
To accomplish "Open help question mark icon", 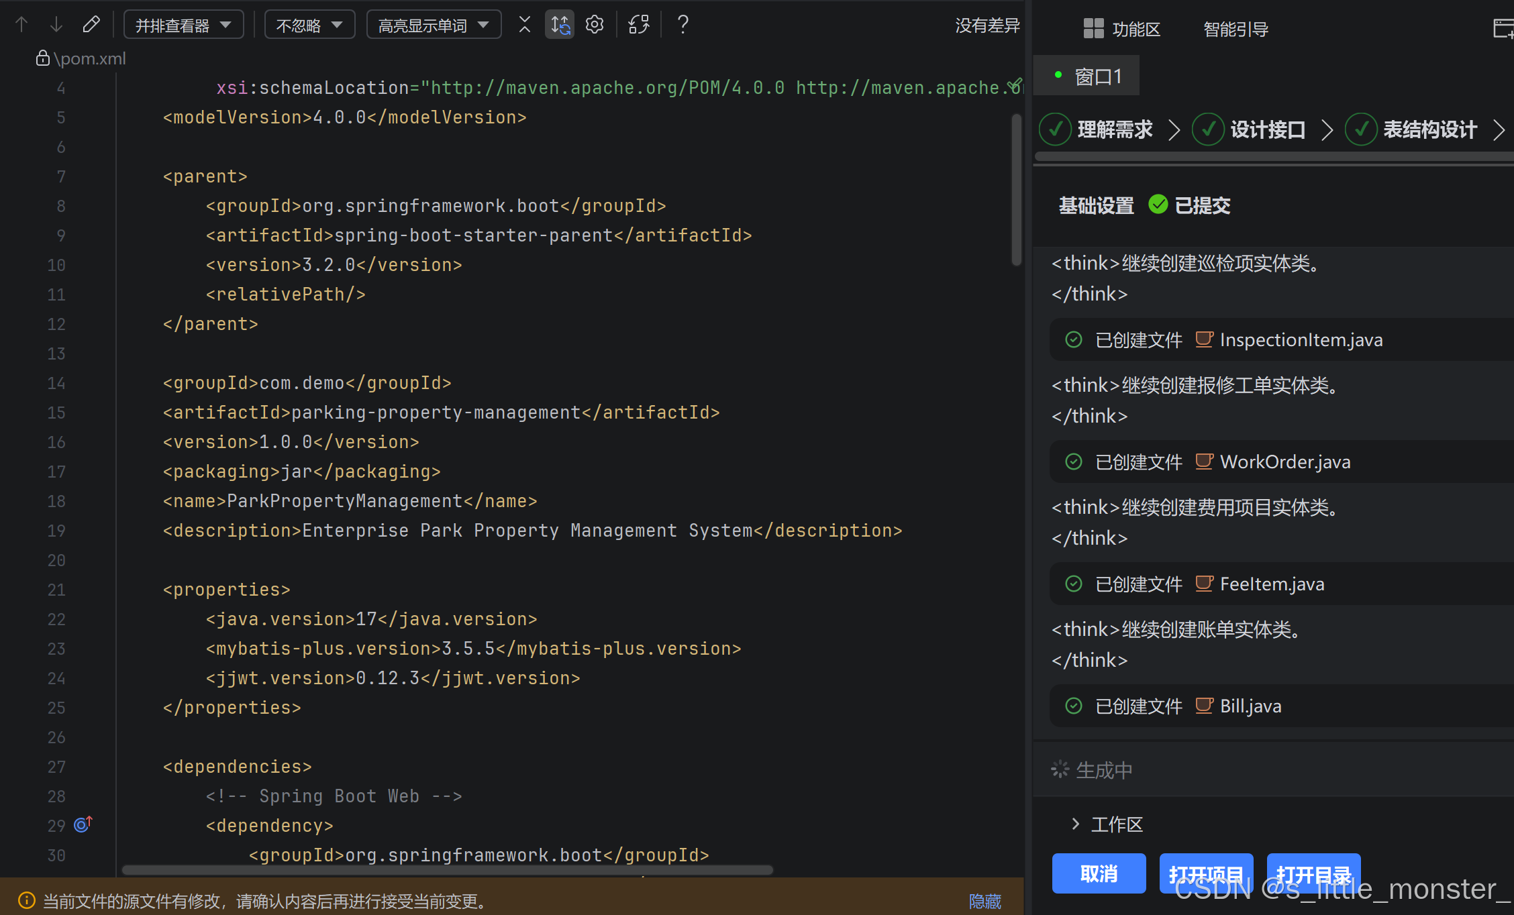I will pos(683,25).
